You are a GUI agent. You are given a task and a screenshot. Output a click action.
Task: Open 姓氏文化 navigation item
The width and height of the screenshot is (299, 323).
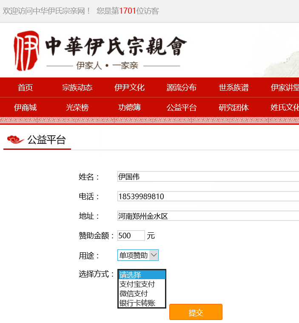(285, 108)
